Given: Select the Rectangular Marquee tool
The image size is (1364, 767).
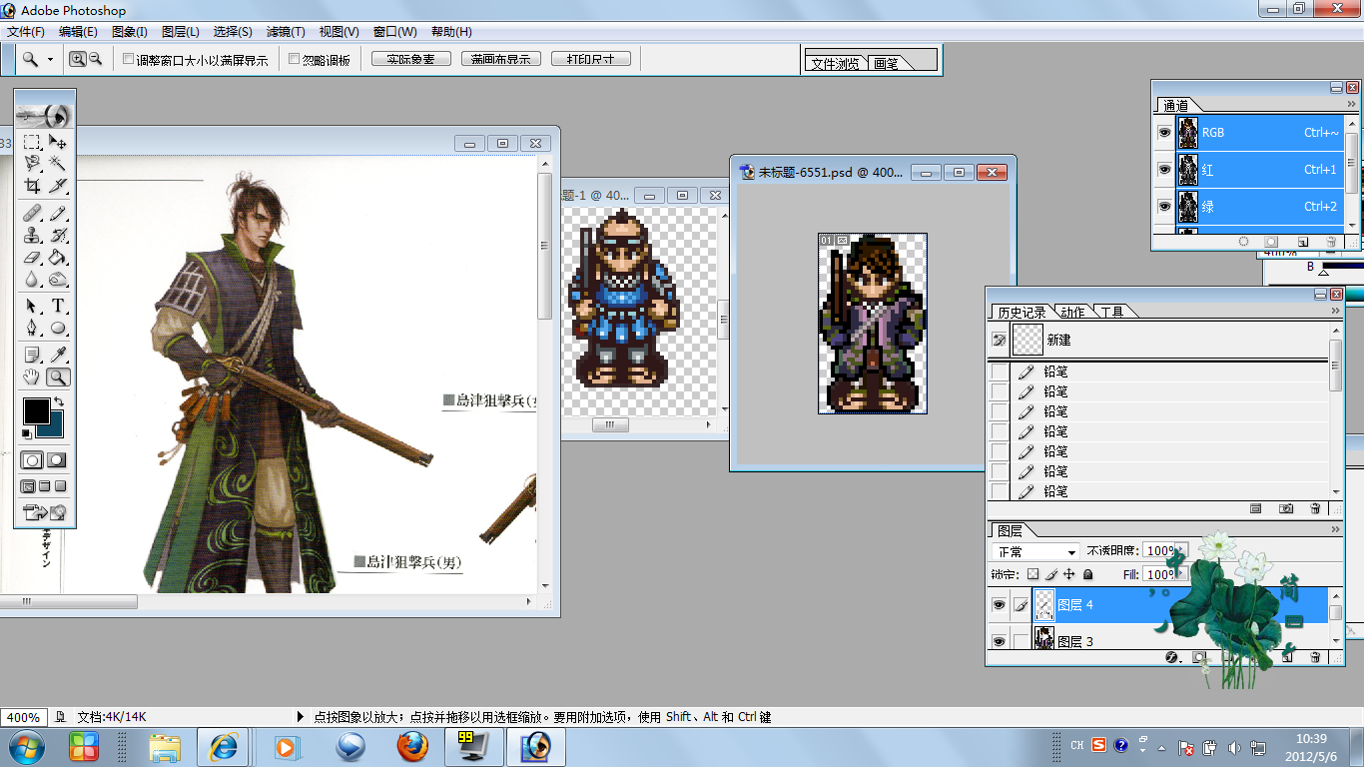Looking at the screenshot, I should (x=32, y=143).
